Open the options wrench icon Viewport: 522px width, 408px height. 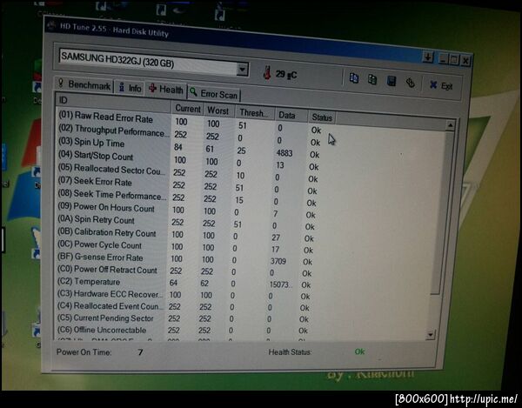(411, 83)
